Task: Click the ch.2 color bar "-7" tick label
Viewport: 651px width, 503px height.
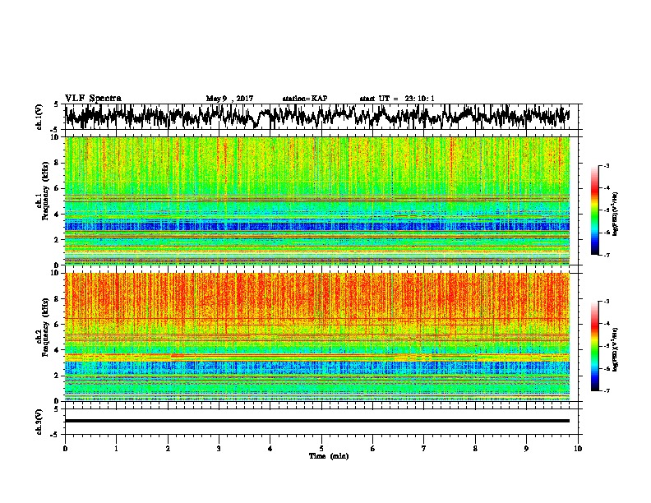Action: (x=607, y=391)
